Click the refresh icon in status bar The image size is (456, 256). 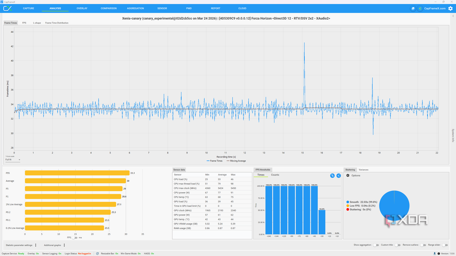tap(98, 254)
